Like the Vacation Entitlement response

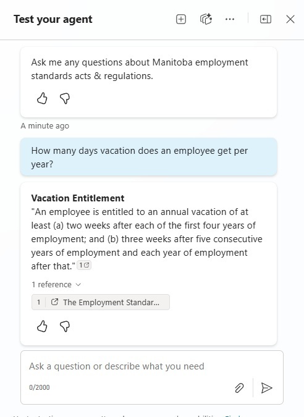tap(42, 326)
